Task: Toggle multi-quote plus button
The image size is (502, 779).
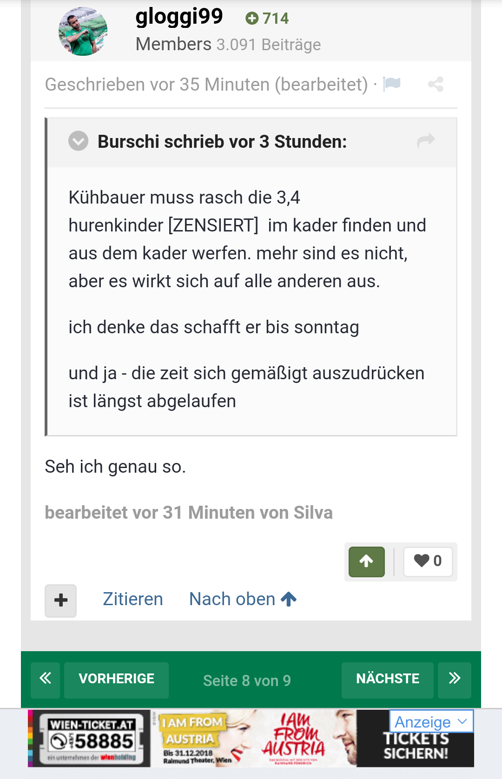Action: [60, 601]
